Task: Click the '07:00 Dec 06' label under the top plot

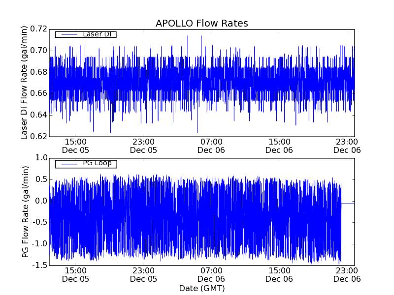Action: (x=211, y=146)
